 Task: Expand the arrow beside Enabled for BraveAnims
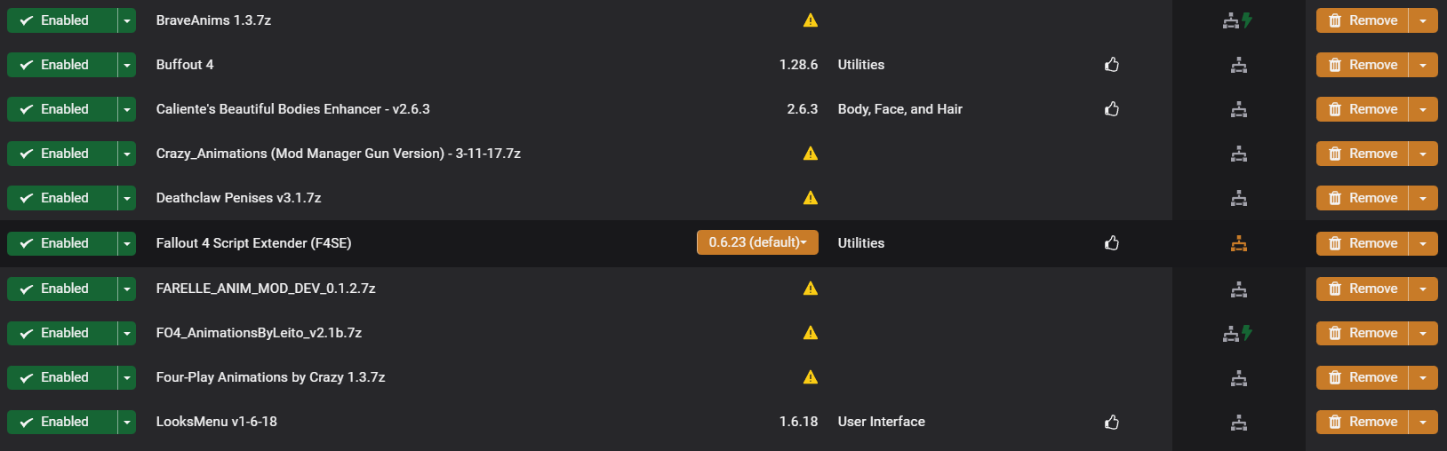click(x=127, y=20)
